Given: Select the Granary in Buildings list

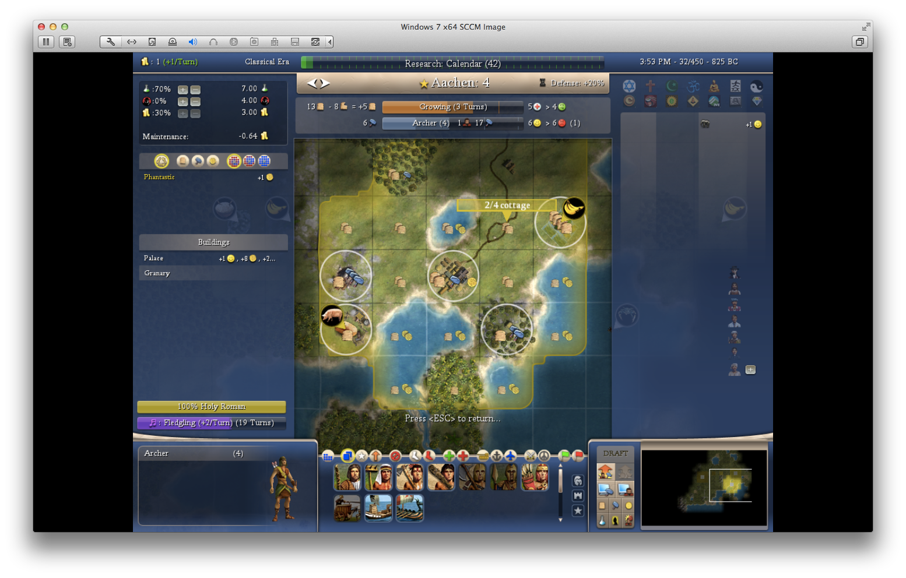Looking at the screenshot, I should point(157,273).
